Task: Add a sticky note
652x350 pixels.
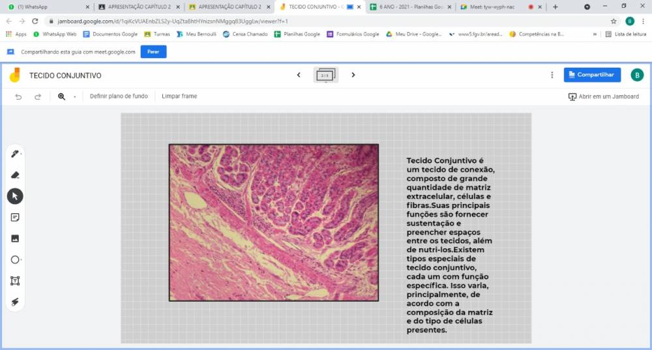Action: pyautogui.click(x=15, y=217)
